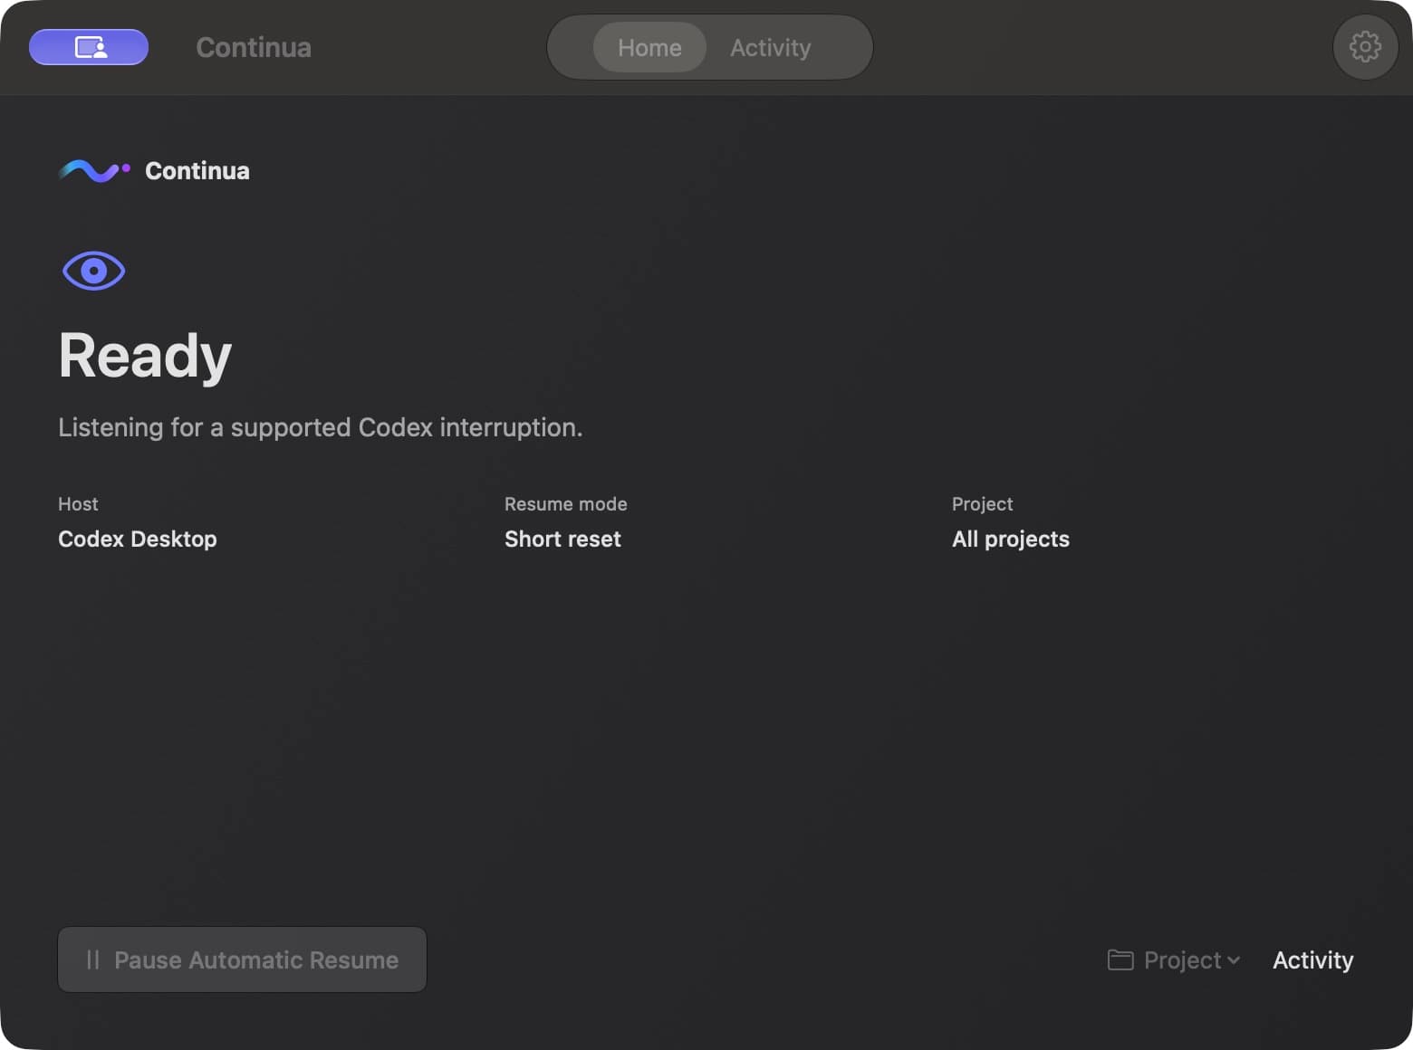
Task: Click the All projects value
Action: 1011,539
